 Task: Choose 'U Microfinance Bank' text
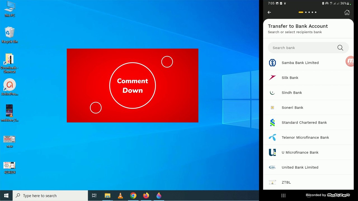[300, 152]
